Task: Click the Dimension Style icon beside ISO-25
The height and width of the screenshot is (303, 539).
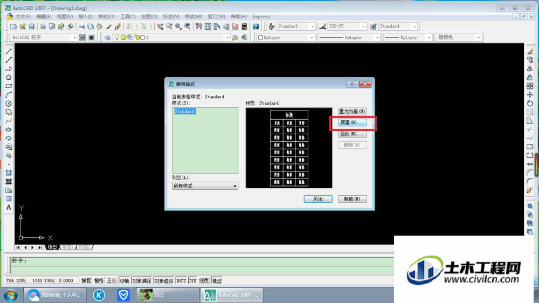Action: click(322, 26)
